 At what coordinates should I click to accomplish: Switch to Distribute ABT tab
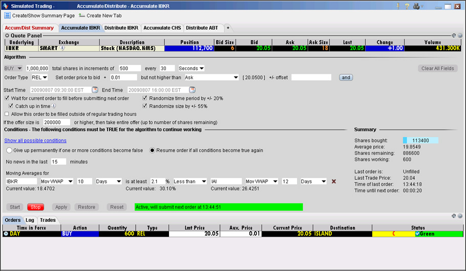click(x=202, y=28)
